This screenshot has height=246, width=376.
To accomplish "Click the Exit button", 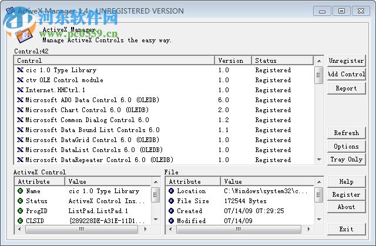I will (346, 229).
